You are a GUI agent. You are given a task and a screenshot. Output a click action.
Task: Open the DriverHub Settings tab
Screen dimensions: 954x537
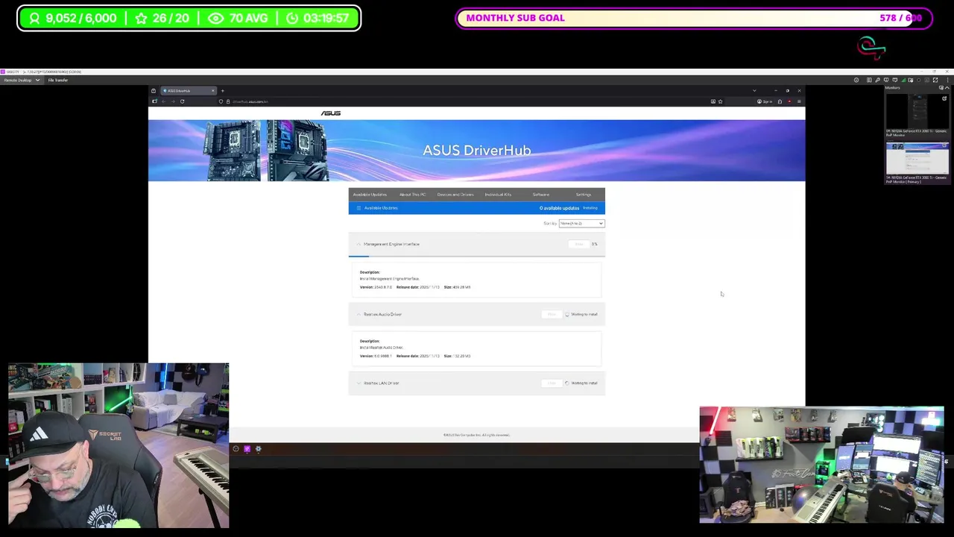(x=584, y=195)
